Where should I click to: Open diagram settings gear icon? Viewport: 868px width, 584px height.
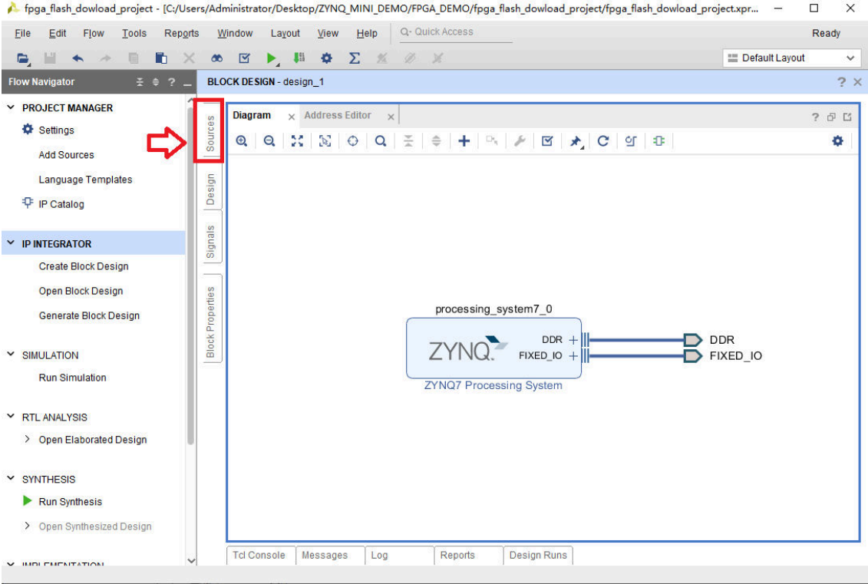837,141
